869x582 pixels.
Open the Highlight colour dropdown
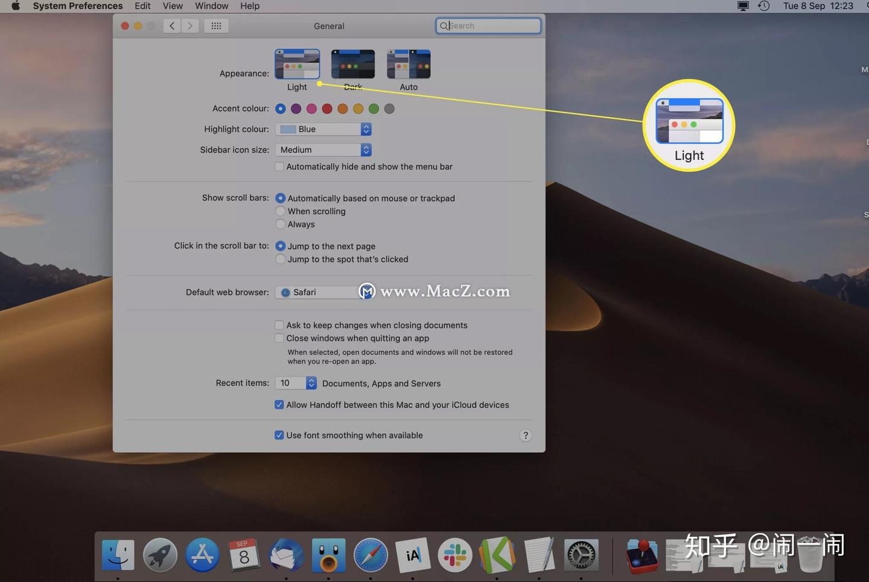click(323, 129)
